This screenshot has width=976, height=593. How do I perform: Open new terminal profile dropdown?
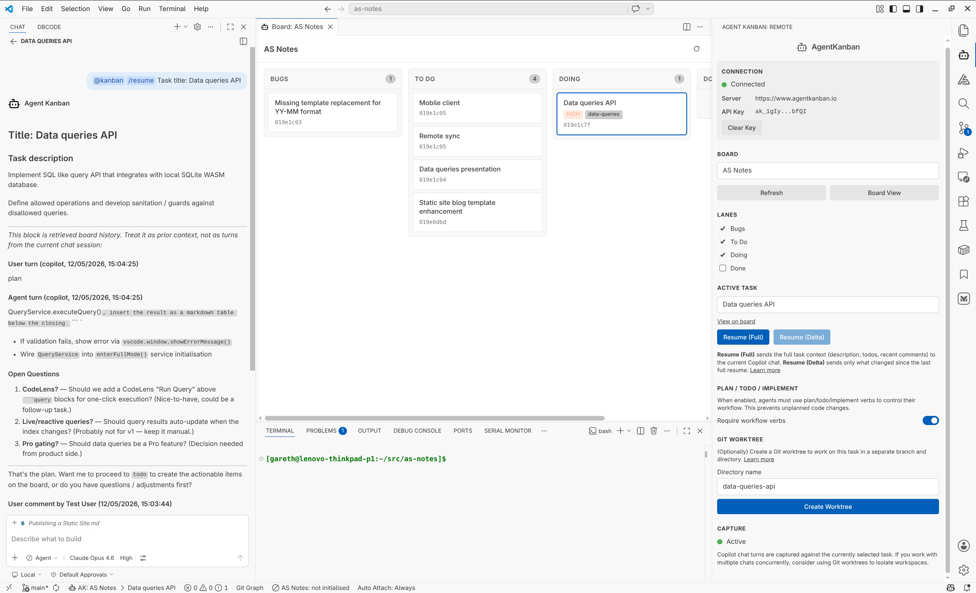pyautogui.click(x=629, y=431)
